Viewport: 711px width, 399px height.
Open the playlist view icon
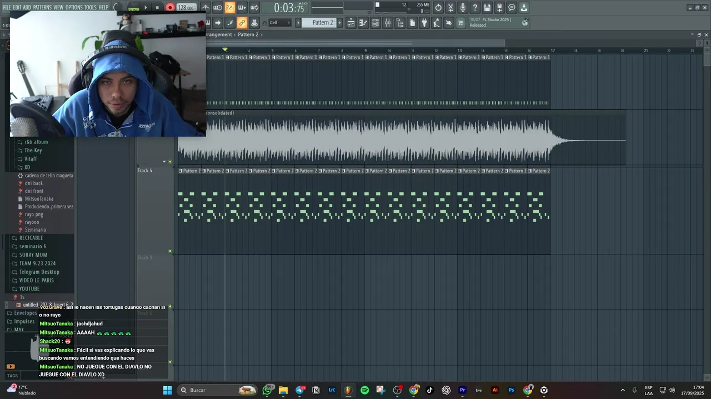[x=351, y=23]
